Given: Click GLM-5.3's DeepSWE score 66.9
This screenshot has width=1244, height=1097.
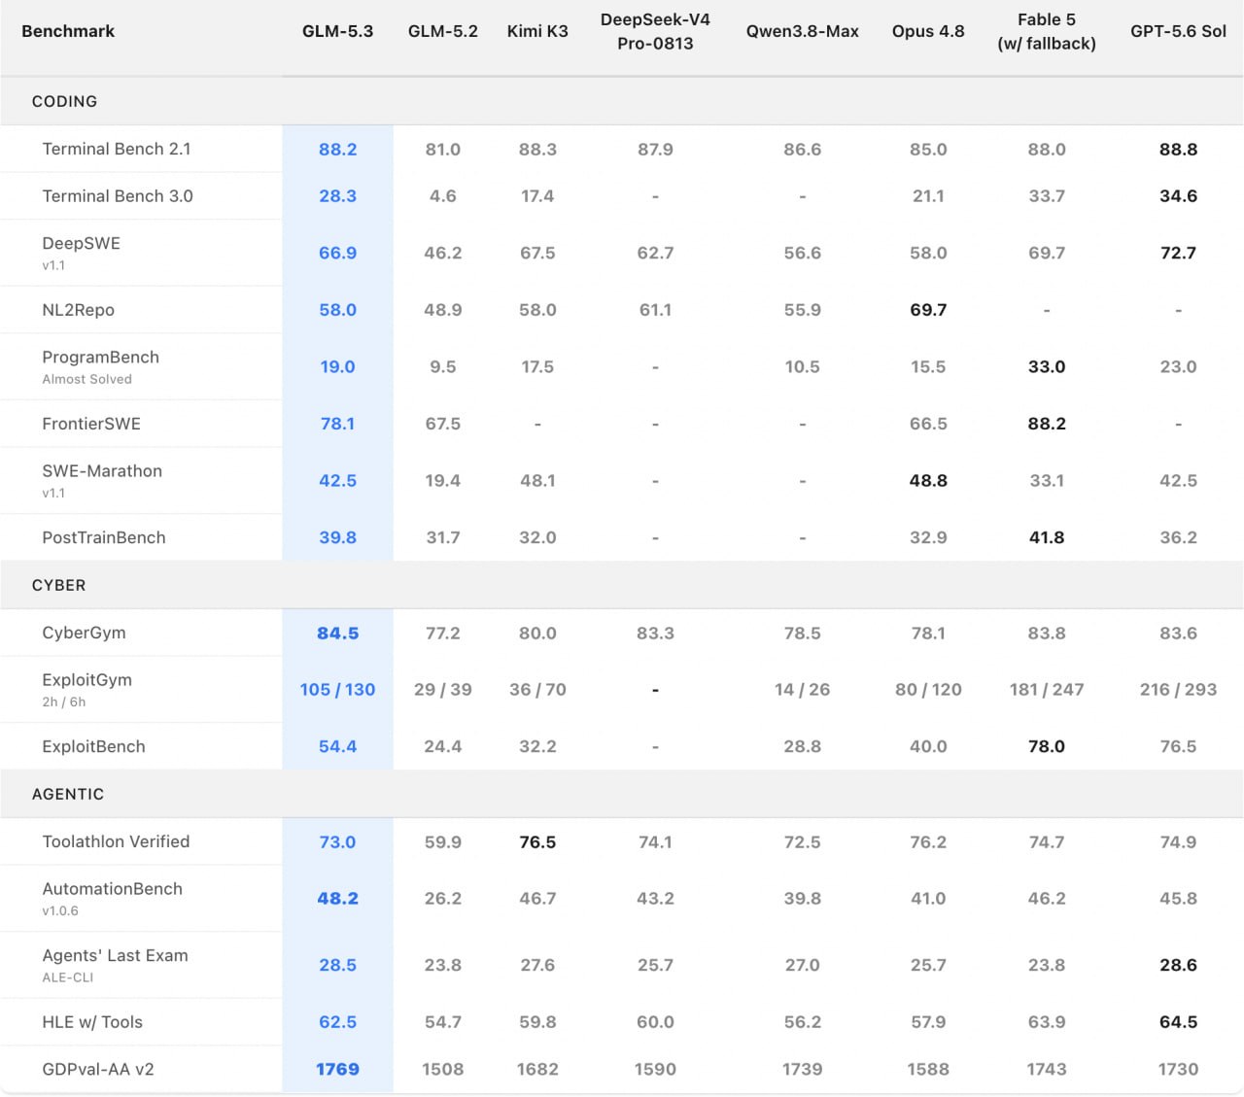Looking at the screenshot, I should 337,254.
